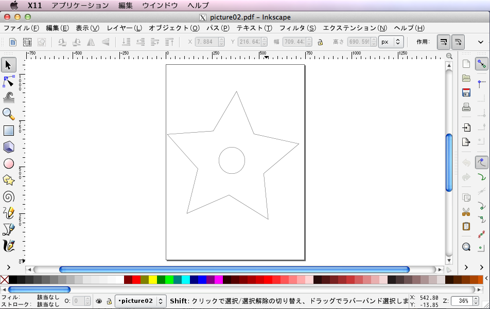The height and width of the screenshot is (309, 490).
Task: Click Select all in all layers icon
Action: pos(27,42)
